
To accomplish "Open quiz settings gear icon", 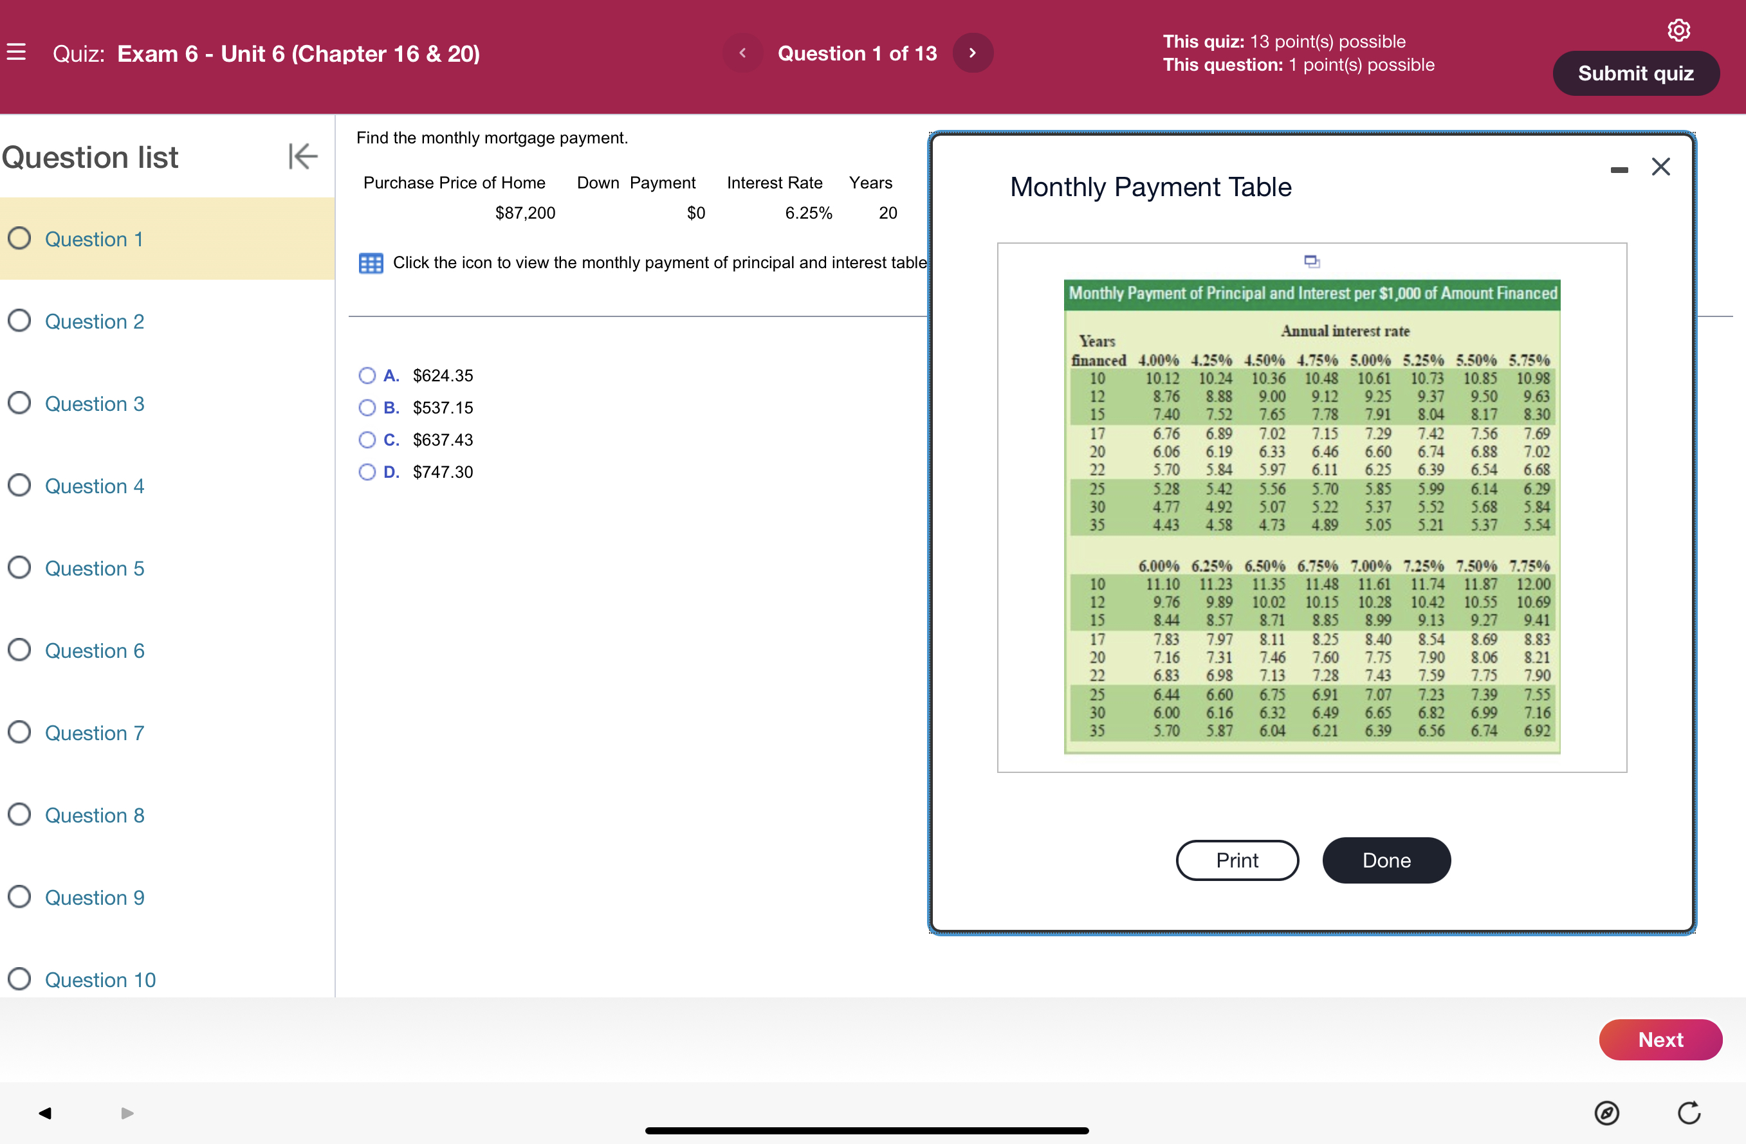I will (1678, 30).
